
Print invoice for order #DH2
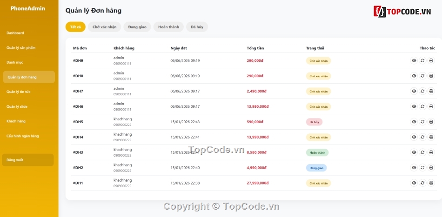(x=431, y=168)
